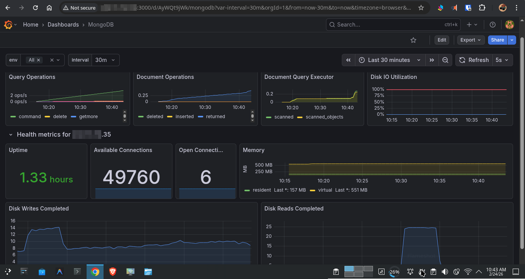
Task: Remove the env All filter with its ×
Action: [39, 60]
